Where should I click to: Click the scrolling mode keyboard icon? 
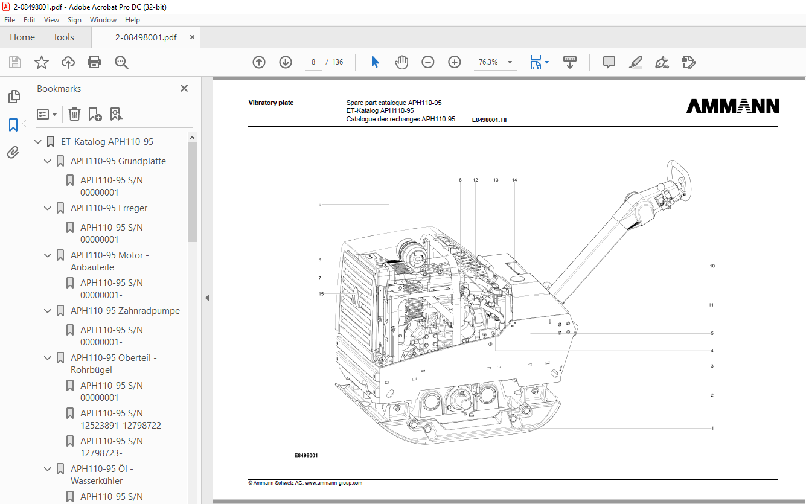[570, 62]
